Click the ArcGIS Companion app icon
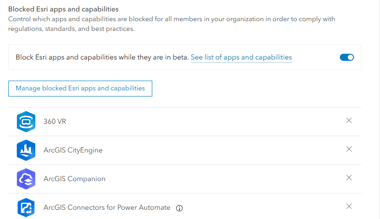Image resolution: width=380 pixels, height=219 pixels. (26, 179)
